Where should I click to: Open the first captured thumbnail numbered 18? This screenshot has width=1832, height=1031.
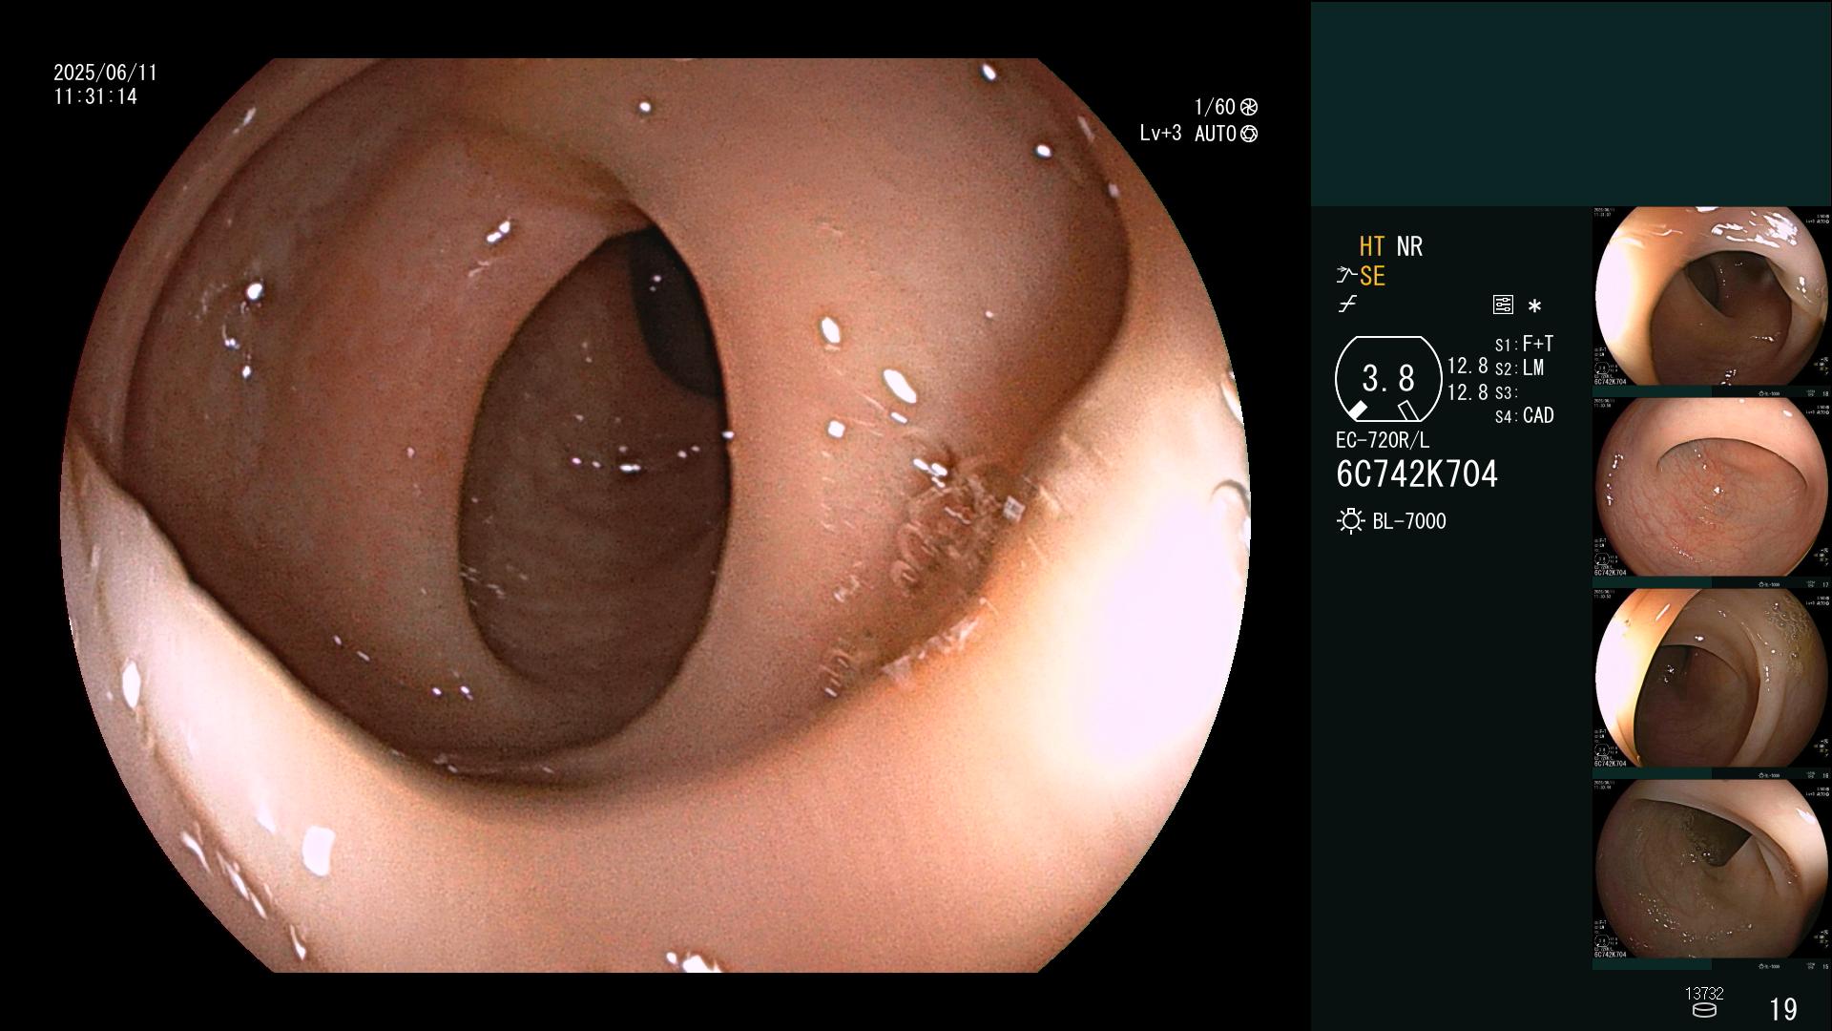pos(1712,302)
